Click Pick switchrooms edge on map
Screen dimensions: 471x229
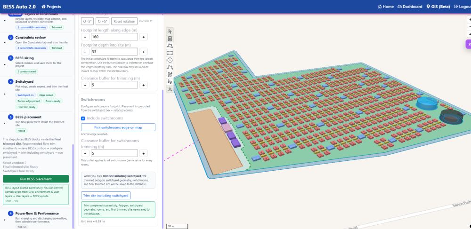click(118, 127)
